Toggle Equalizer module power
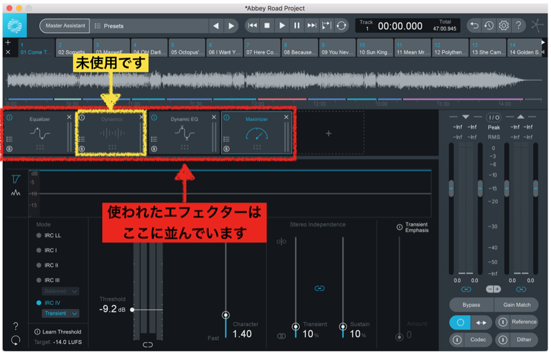Viewport: 551px width, 355px height. coord(10,118)
